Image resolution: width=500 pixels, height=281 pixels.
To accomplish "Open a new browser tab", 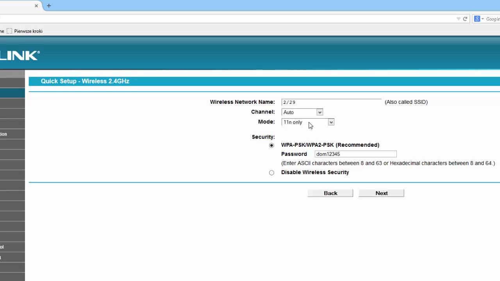I will (49, 6).
